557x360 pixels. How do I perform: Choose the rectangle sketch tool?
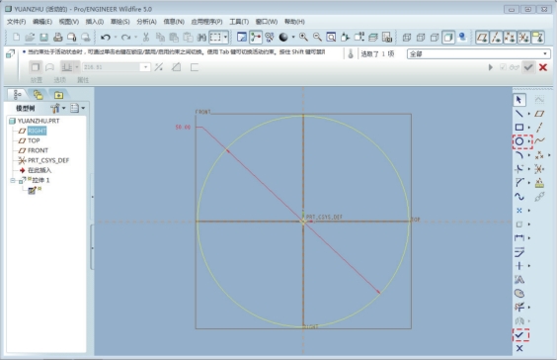pyautogui.click(x=519, y=127)
